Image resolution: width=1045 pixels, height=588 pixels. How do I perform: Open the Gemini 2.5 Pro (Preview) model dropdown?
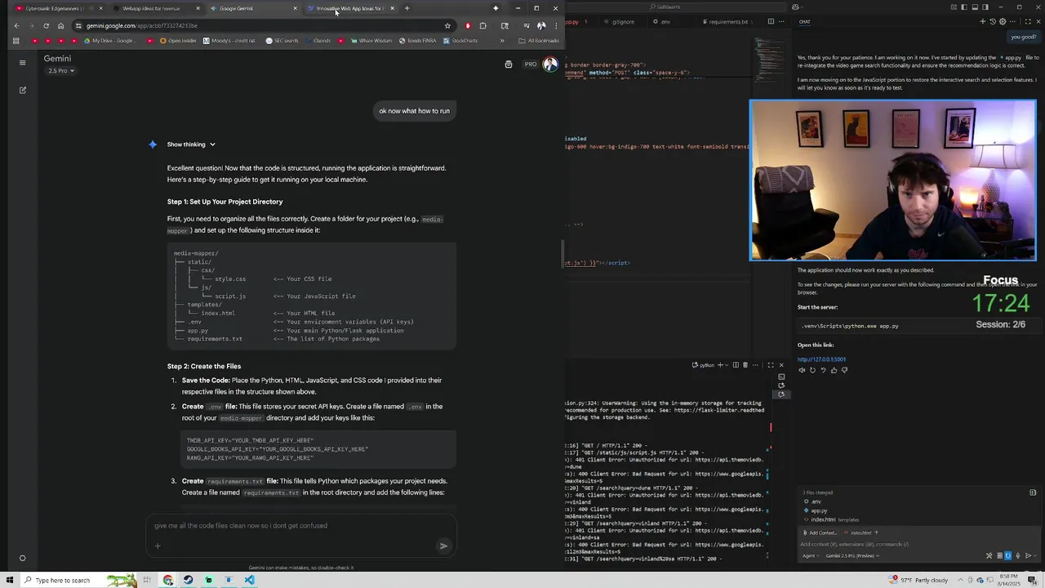click(x=854, y=555)
